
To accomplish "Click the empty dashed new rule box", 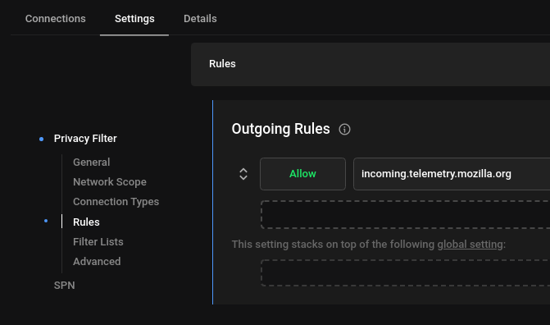I will [405, 215].
